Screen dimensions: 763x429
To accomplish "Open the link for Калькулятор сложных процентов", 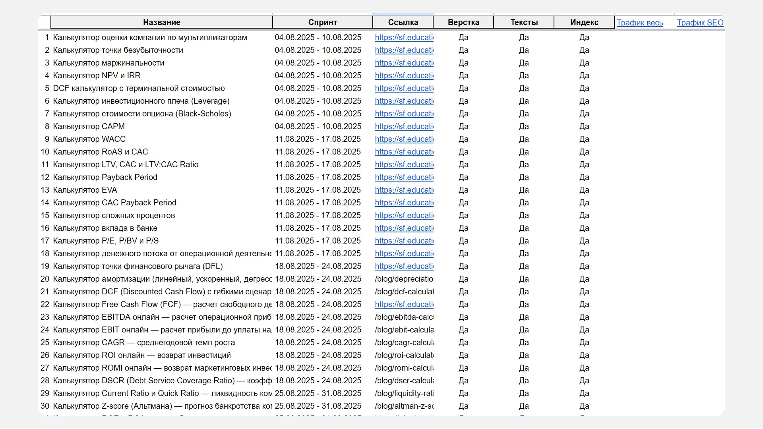I will click(x=404, y=215).
